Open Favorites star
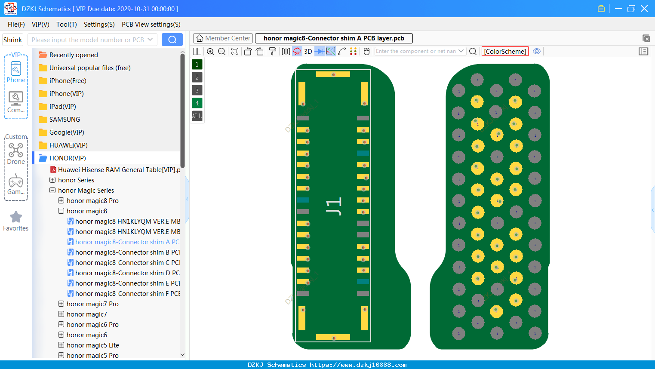The image size is (655, 369). point(16,221)
